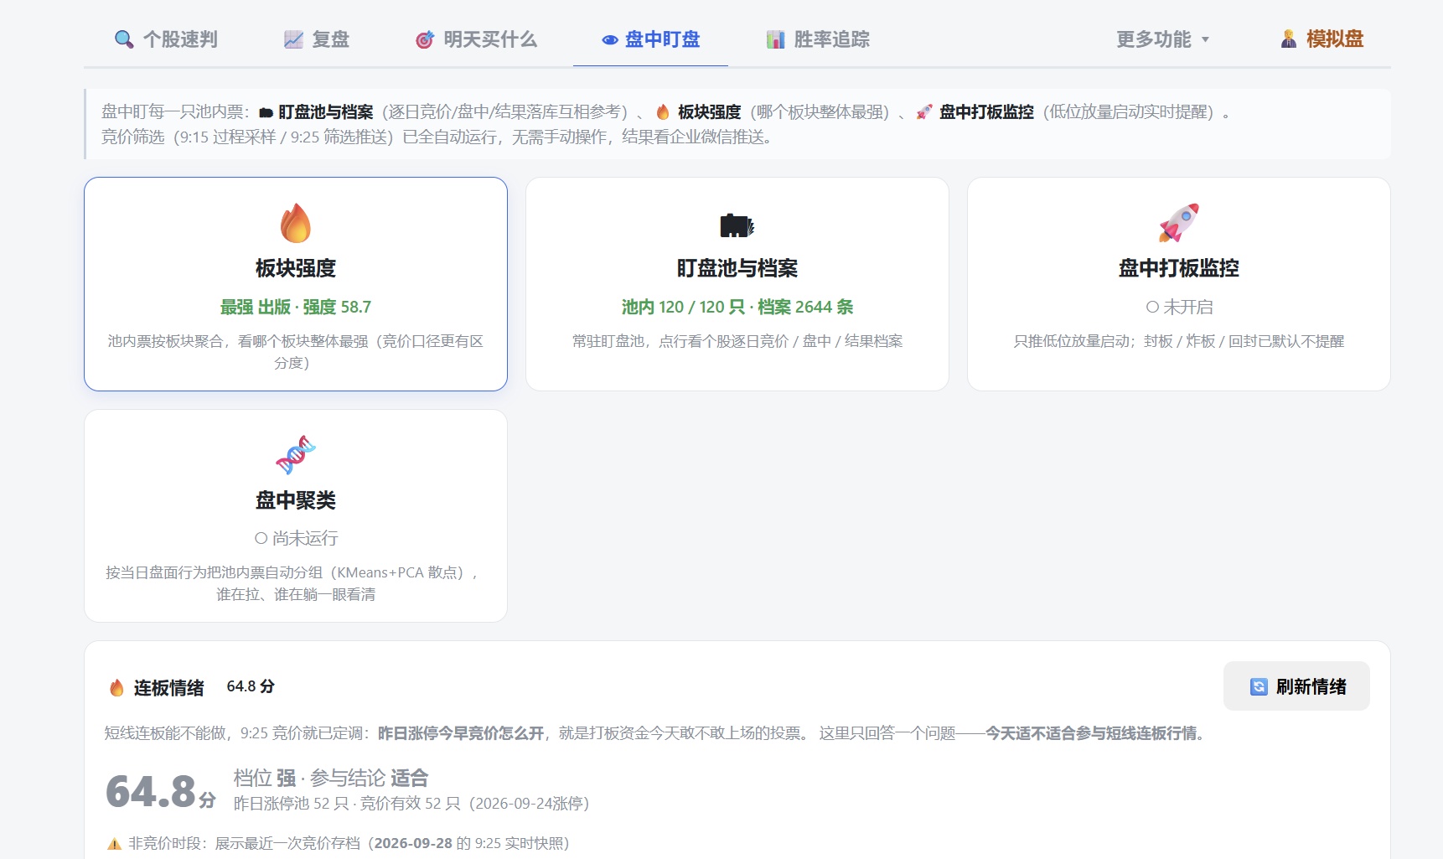Image resolution: width=1443 pixels, height=859 pixels.
Task: Click the banner line starting 竞价筛选
Action: click(437, 137)
